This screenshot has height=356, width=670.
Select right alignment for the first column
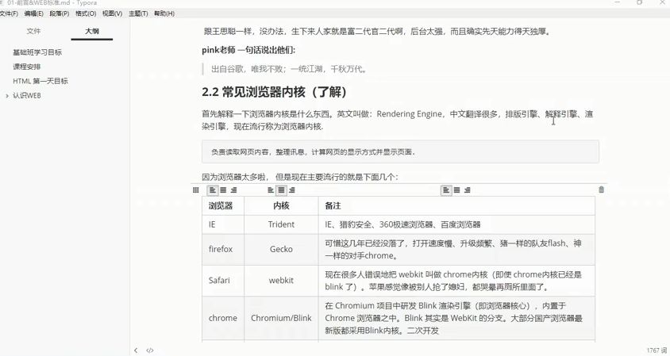click(233, 190)
